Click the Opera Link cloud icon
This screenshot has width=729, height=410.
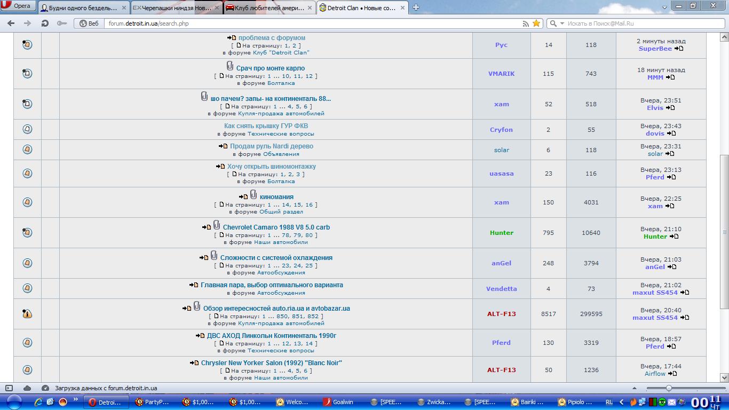click(x=27, y=388)
